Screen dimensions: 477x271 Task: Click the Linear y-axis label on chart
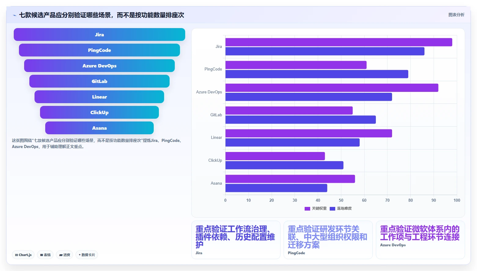pyautogui.click(x=216, y=138)
